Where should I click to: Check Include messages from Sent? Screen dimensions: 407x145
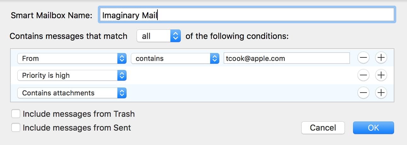tap(16, 128)
